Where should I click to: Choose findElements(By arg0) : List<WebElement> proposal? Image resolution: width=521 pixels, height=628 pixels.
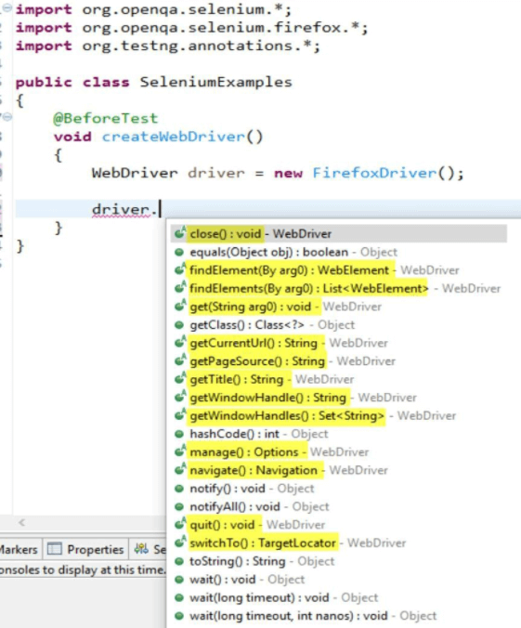click(x=337, y=288)
